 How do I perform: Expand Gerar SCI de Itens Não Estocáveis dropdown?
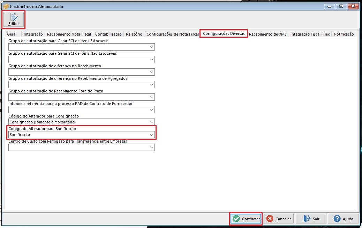[x=151, y=60]
